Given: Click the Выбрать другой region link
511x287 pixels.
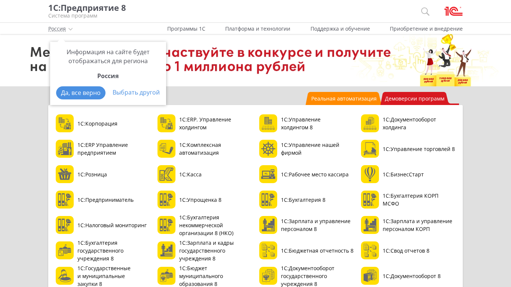Looking at the screenshot, I should point(136,92).
